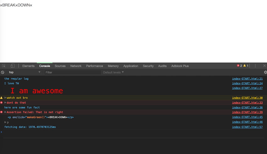Viewport: 267px width, 154px height.
Task: Activate the inspect element picker icon
Action: tap(4, 66)
